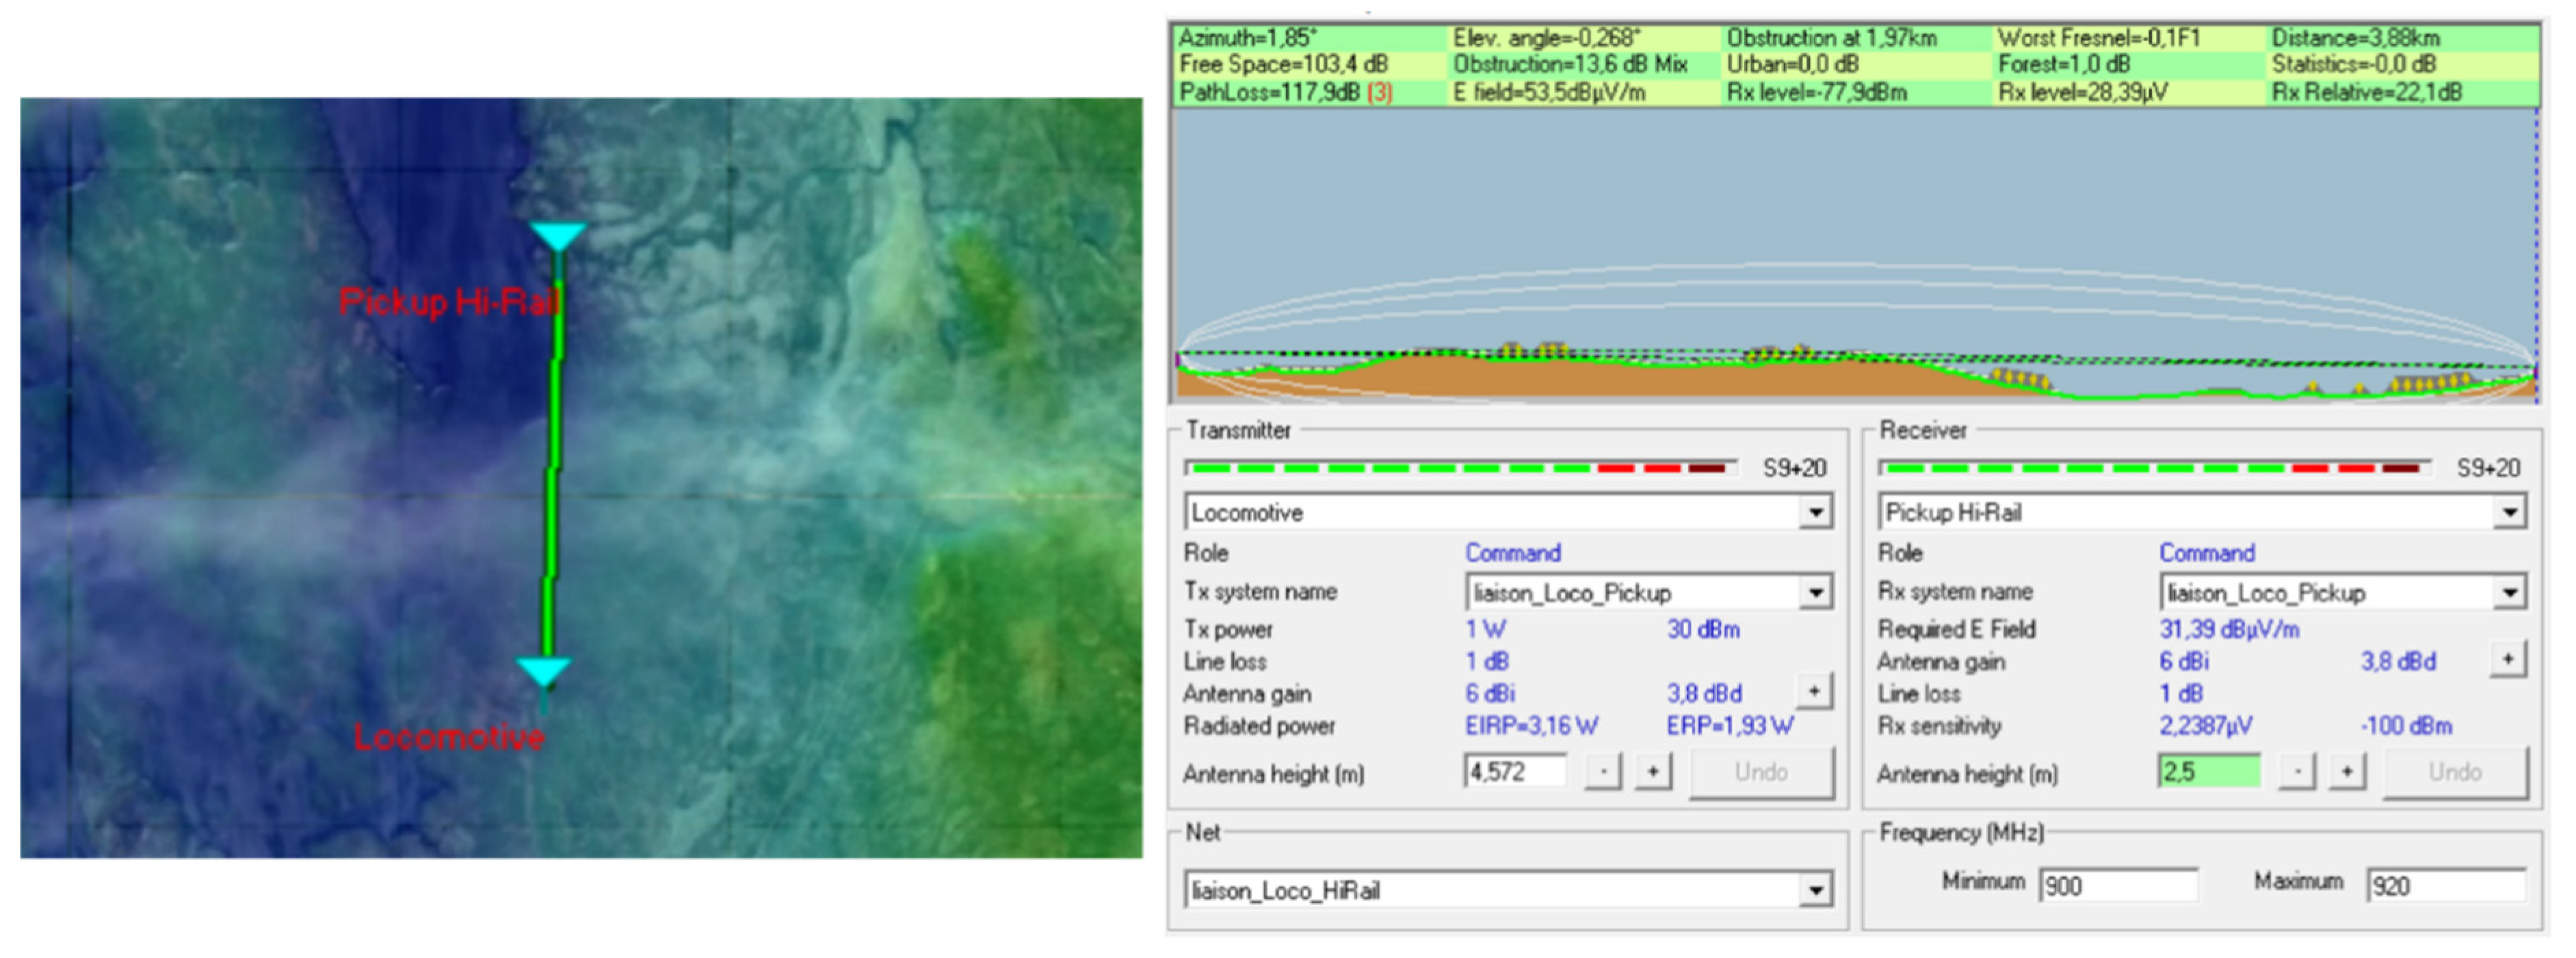Click the Minimum frequency field
This screenshot has width=2576, height=958.
click(x=2118, y=886)
